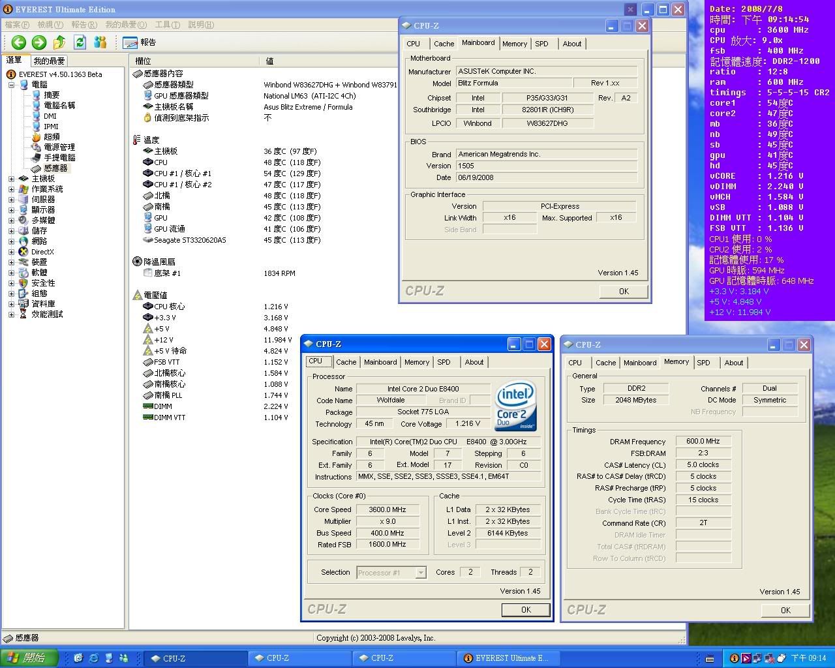Click the 電壓值 voltage warning icon
This screenshot has width=835, height=668.
coord(137,295)
